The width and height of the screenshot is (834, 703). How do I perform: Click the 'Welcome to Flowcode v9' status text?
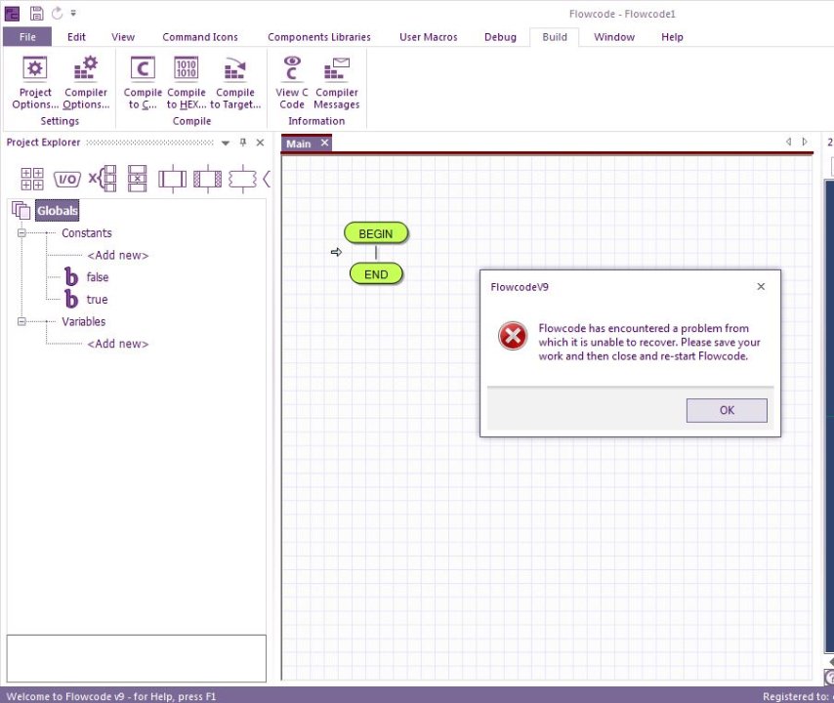coord(111,696)
